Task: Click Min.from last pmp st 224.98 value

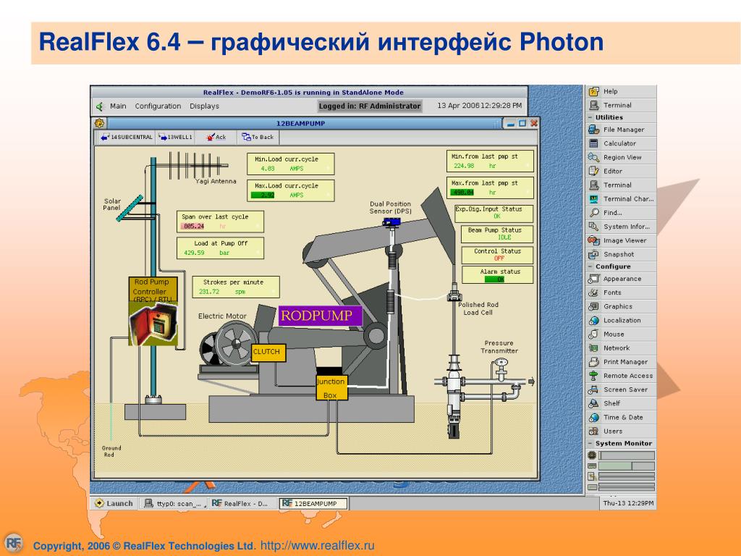Action: (x=464, y=166)
